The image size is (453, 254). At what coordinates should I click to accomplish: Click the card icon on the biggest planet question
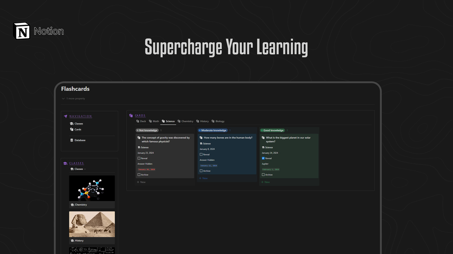[263, 138]
